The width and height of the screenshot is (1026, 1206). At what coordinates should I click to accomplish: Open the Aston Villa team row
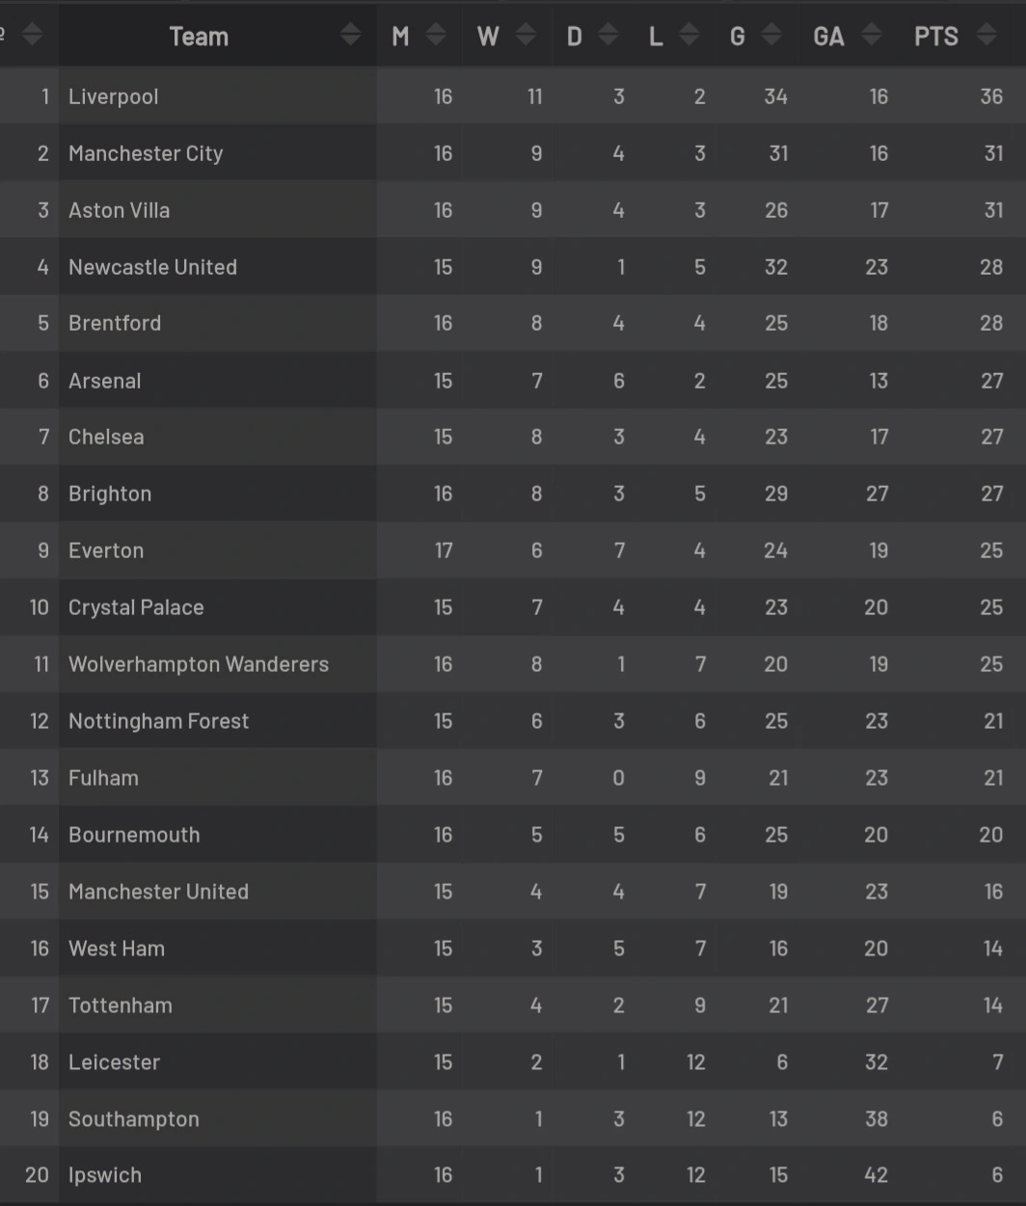click(120, 210)
